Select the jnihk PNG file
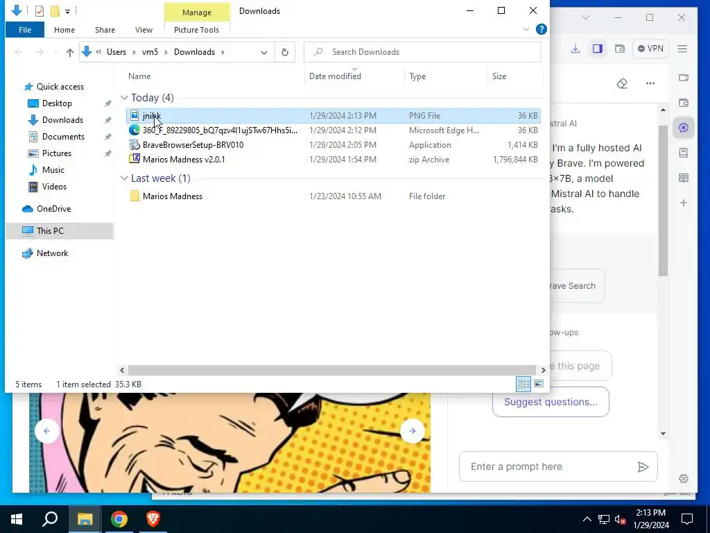Viewport: 710px width, 533px height. pyautogui.click(x=334, y=116)
